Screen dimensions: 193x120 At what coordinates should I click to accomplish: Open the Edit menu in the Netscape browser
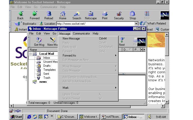tap(20, 7)
